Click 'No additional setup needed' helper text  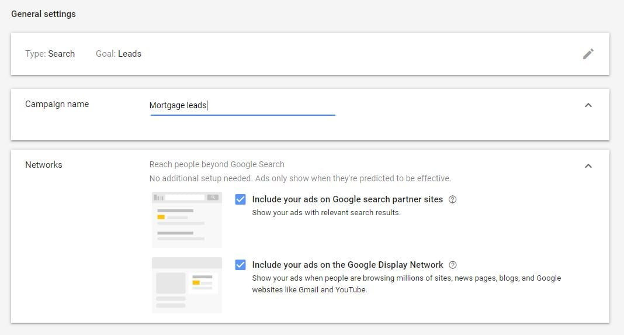200,178
